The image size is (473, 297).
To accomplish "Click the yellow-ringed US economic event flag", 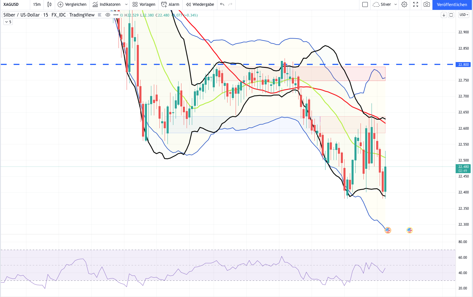I will (x=410, y=230).
